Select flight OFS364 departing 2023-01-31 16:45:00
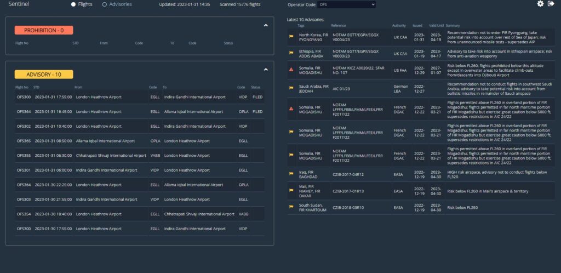561x273 pixels. point(140,112)
